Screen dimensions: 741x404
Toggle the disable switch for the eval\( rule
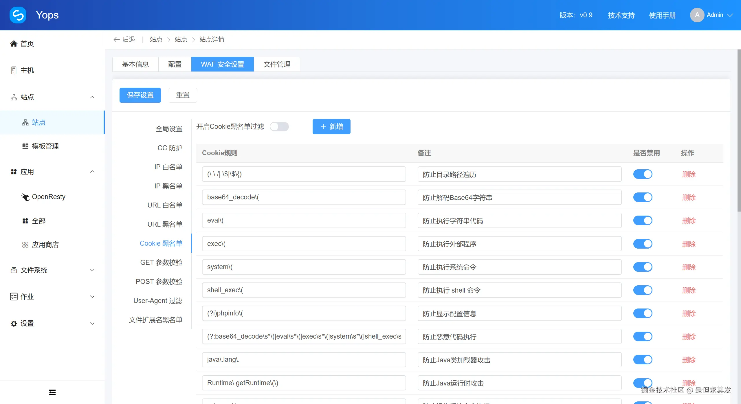(x=643, y=221)
